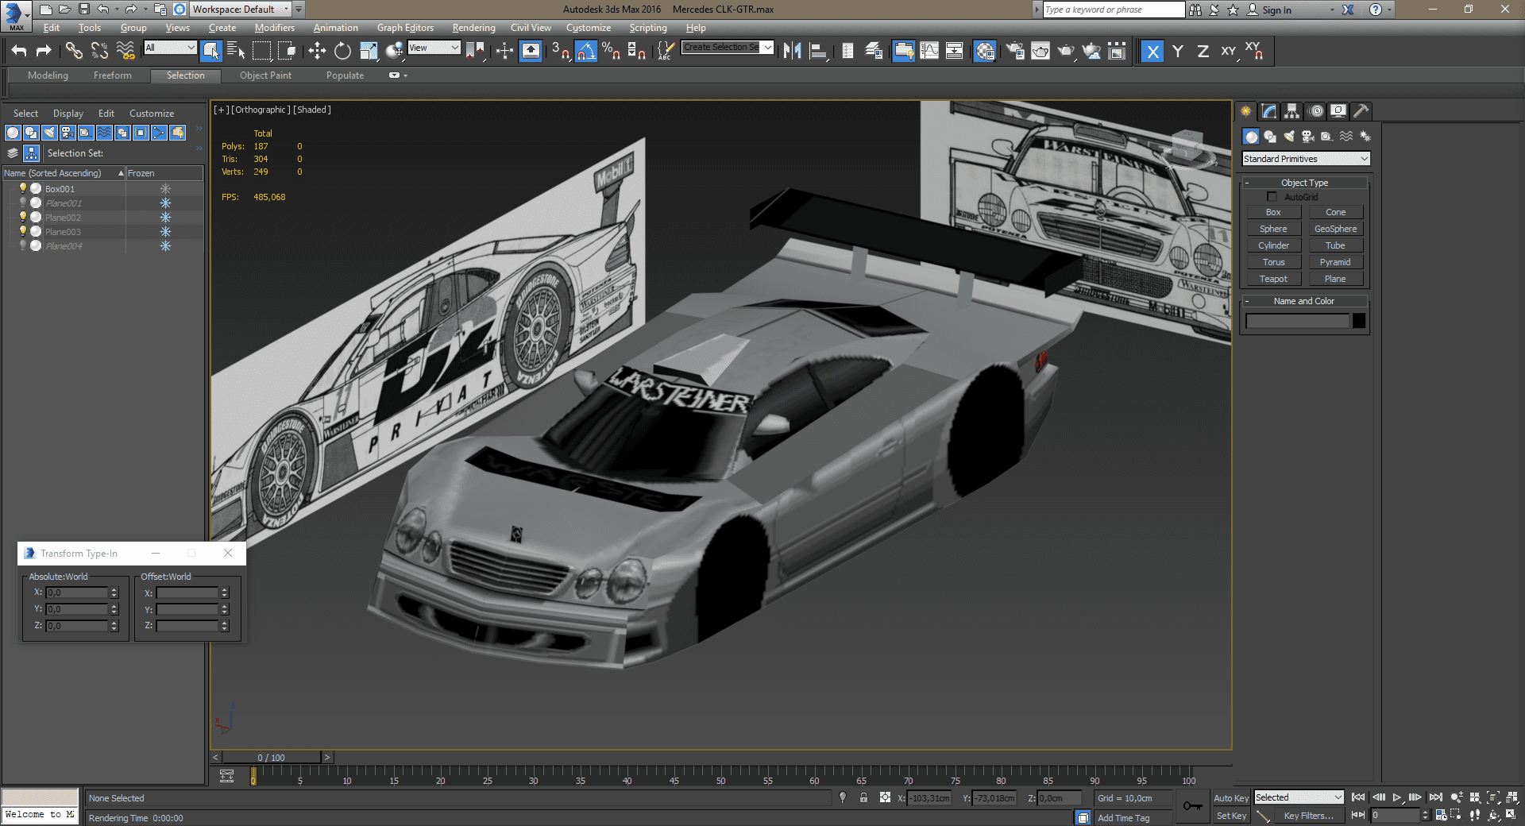
Task: Open Select by Name list tool
Action: click(x=236, y=51)
